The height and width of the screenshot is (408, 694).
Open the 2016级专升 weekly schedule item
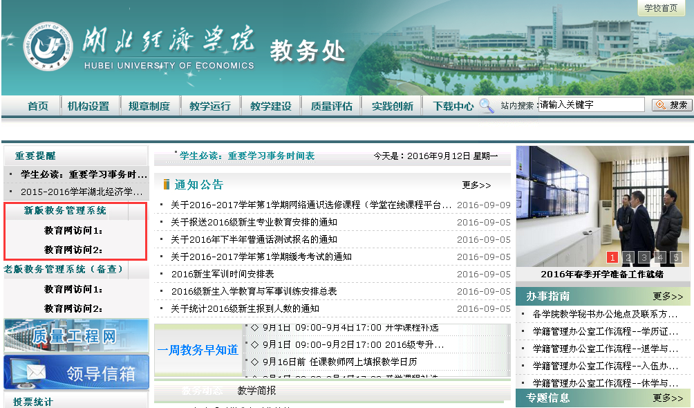[353, 344]
